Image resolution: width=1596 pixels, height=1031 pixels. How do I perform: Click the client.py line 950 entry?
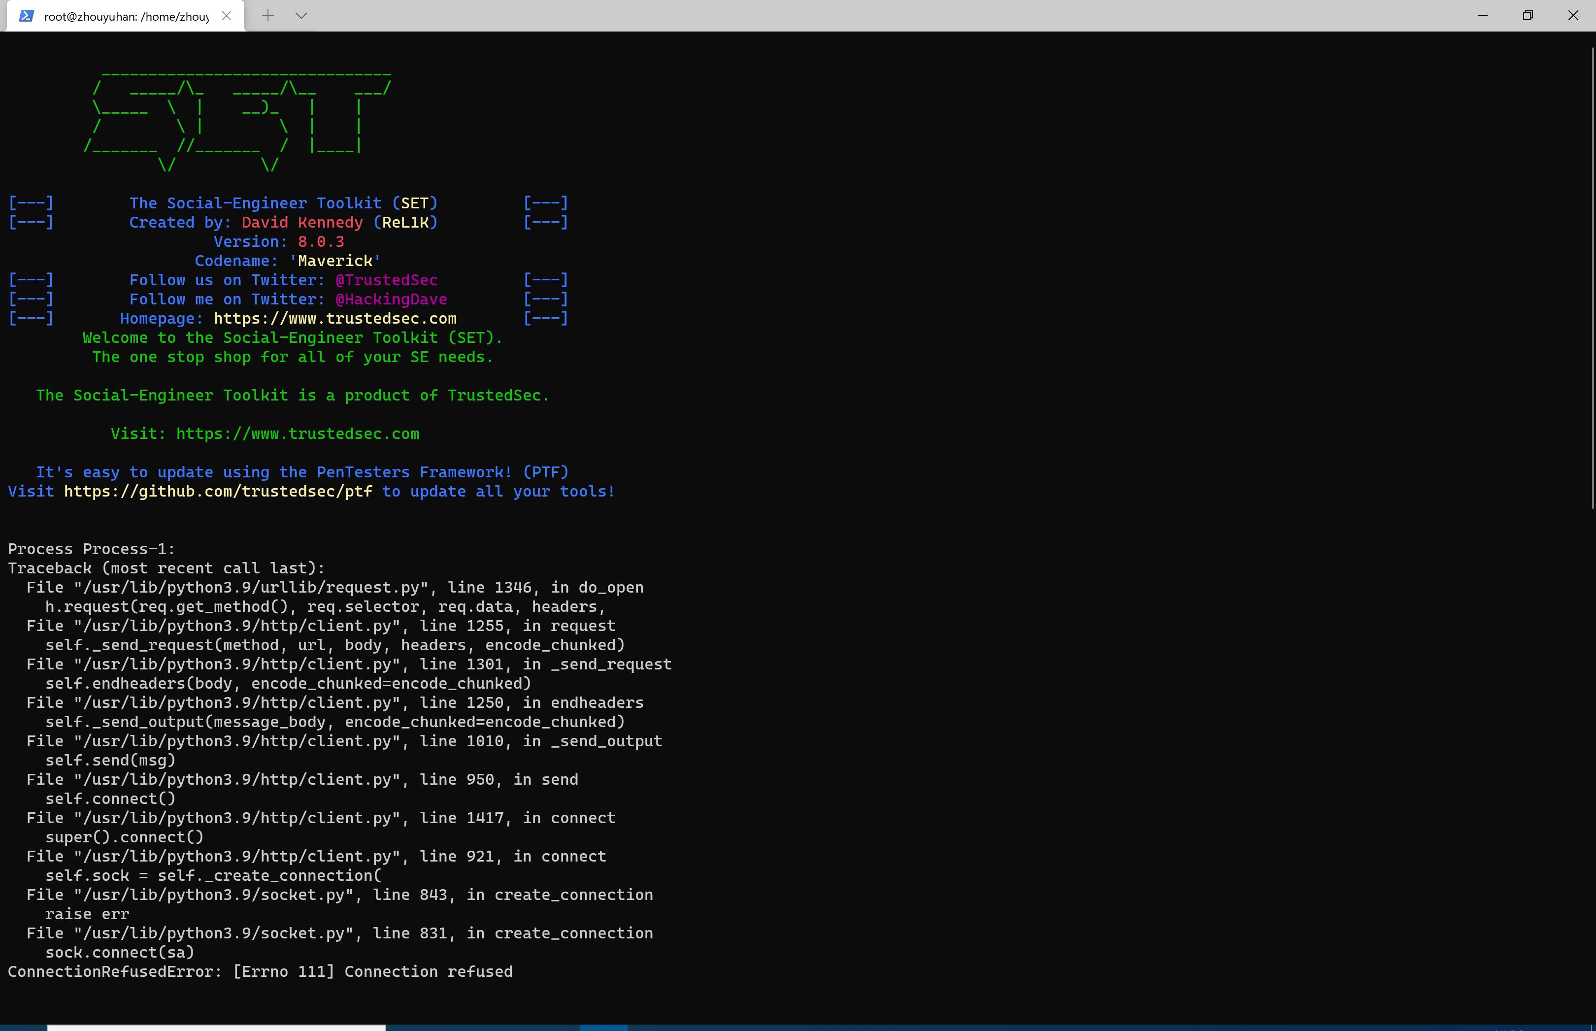pos(302,780)
